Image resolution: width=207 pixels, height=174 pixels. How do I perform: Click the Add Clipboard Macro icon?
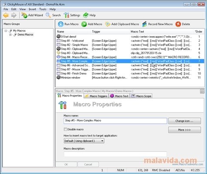[108, 24]
